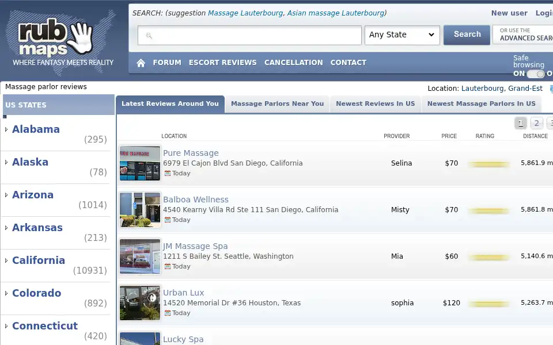Open the JM Massage Spa thumbnail
The height and width of the screenshot is (345, 553).
(139, 256)
